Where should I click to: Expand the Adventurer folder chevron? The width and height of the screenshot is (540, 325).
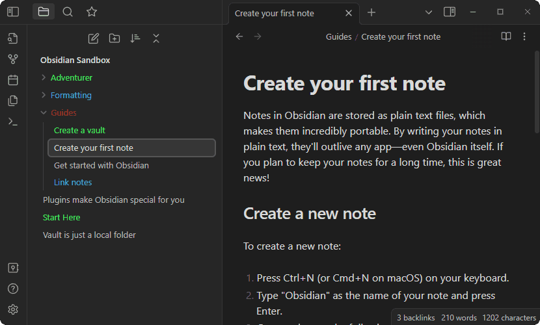pyautogui.click(x=44, y=77)
